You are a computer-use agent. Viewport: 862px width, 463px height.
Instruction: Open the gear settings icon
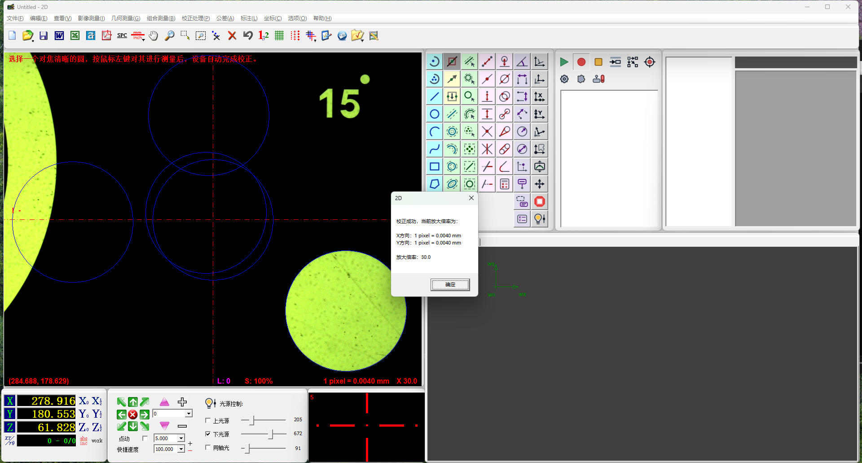click(x=564, y=79)
